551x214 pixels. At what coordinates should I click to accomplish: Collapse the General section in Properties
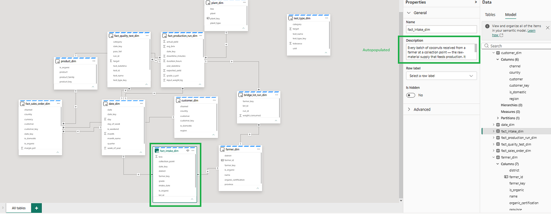point(409,13)
